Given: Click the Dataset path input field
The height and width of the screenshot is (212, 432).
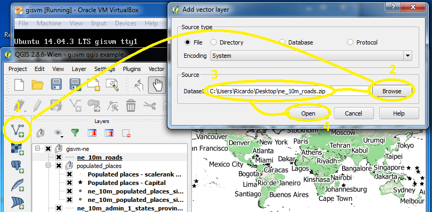Looking at the screenshot, I should coord(288,91).
